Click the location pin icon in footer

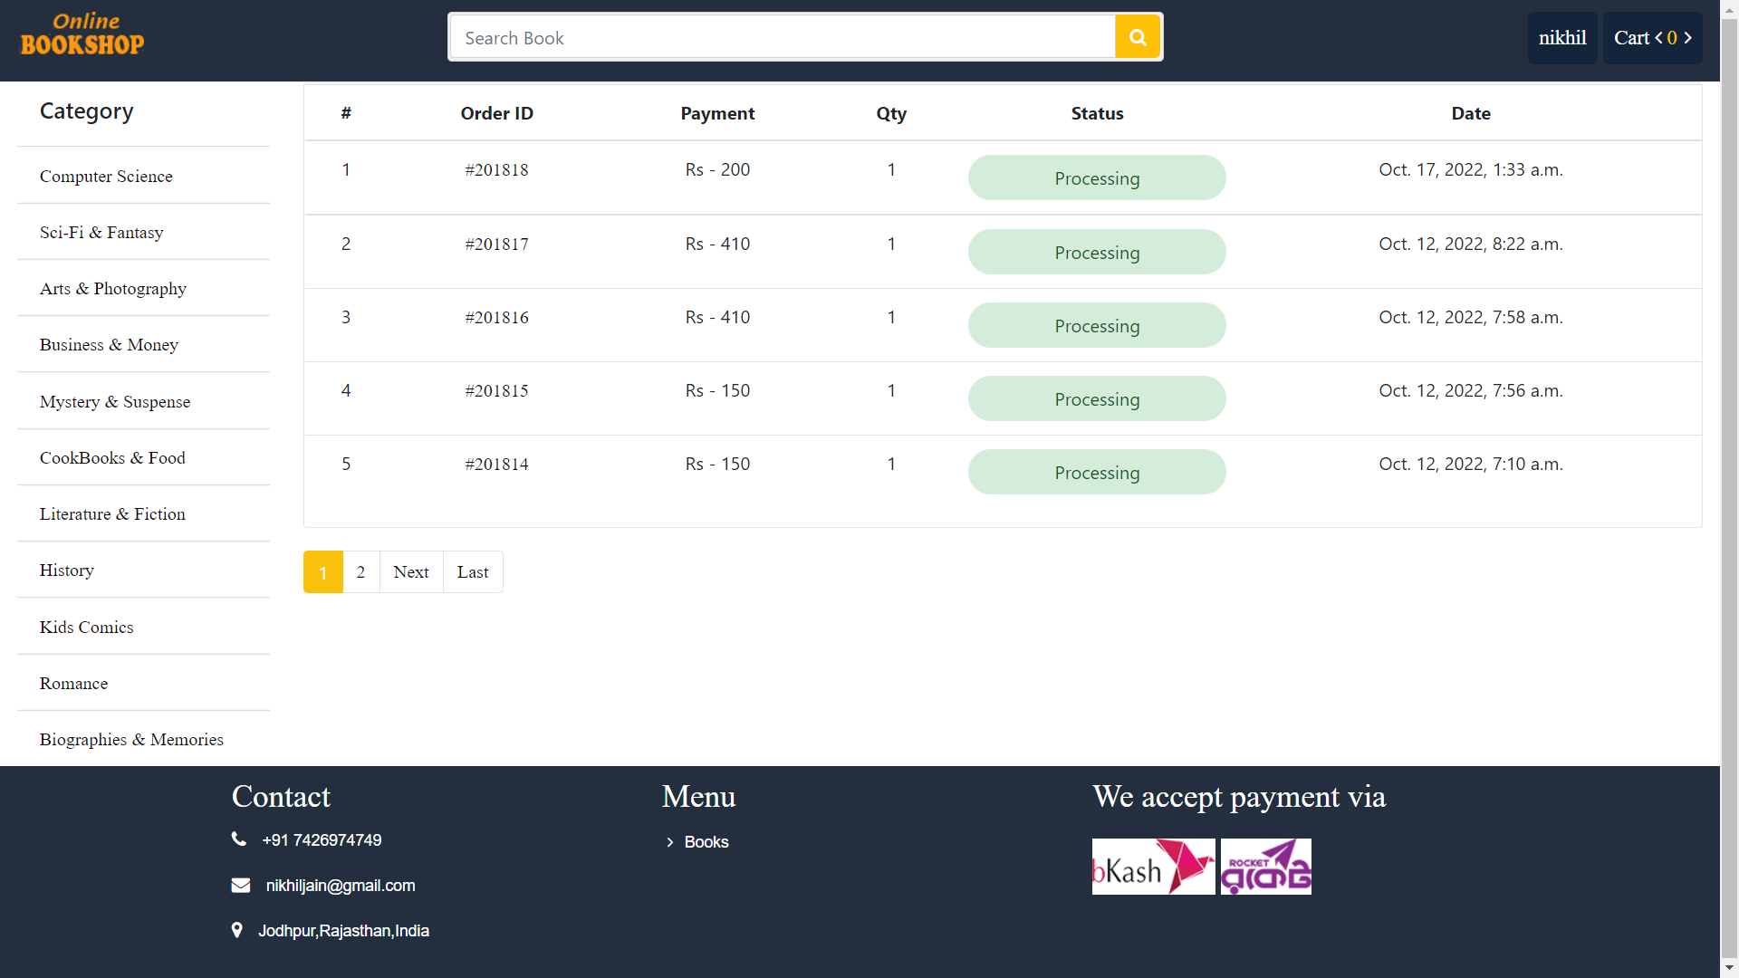coord(237,930)
